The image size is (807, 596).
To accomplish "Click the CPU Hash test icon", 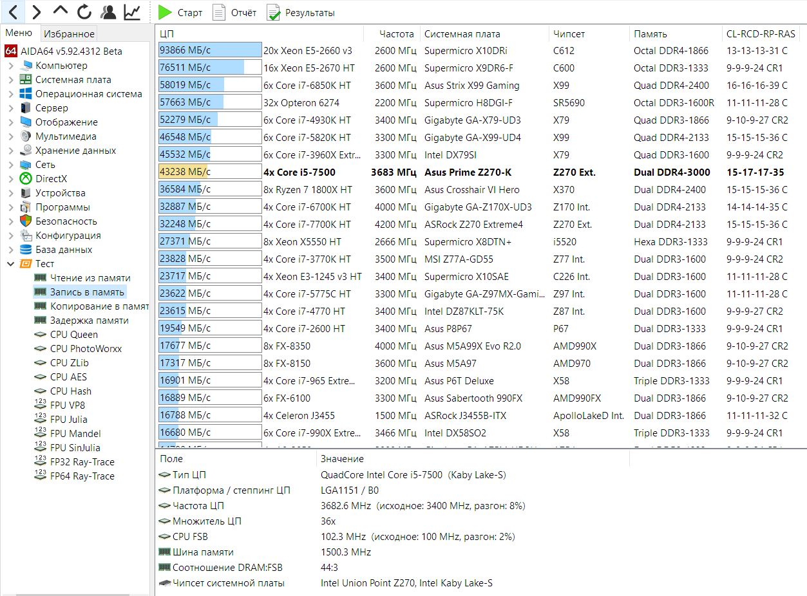I will (x=40, y=391).
